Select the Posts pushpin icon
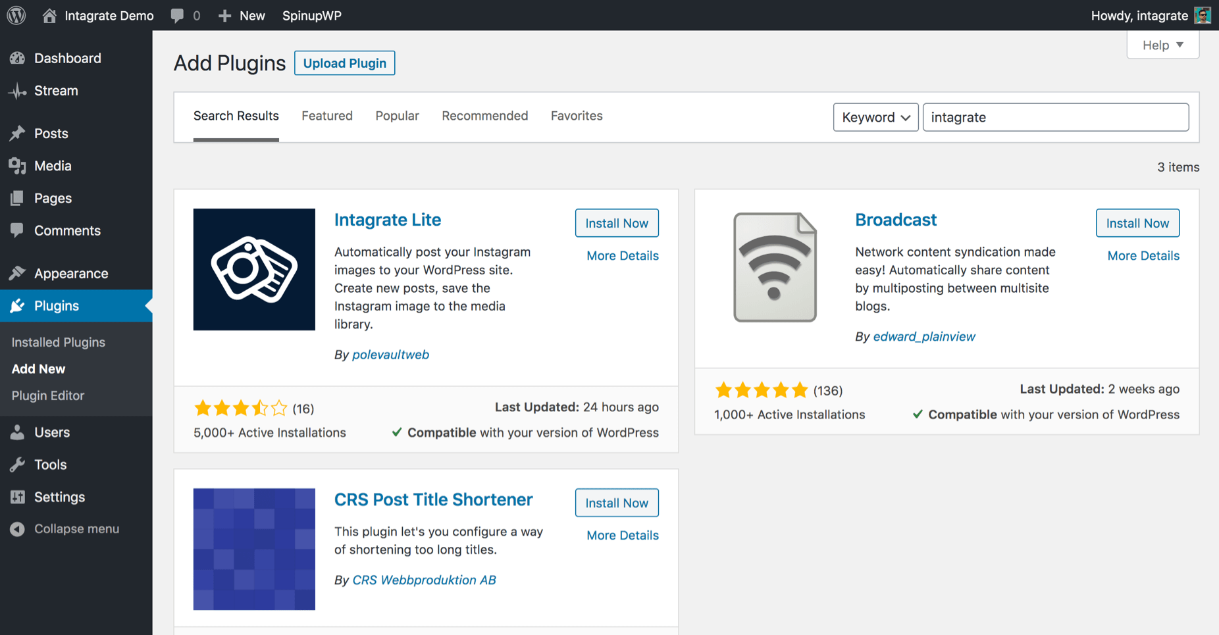The height and width of the screenshot is (635, 1219). point(18,134)
